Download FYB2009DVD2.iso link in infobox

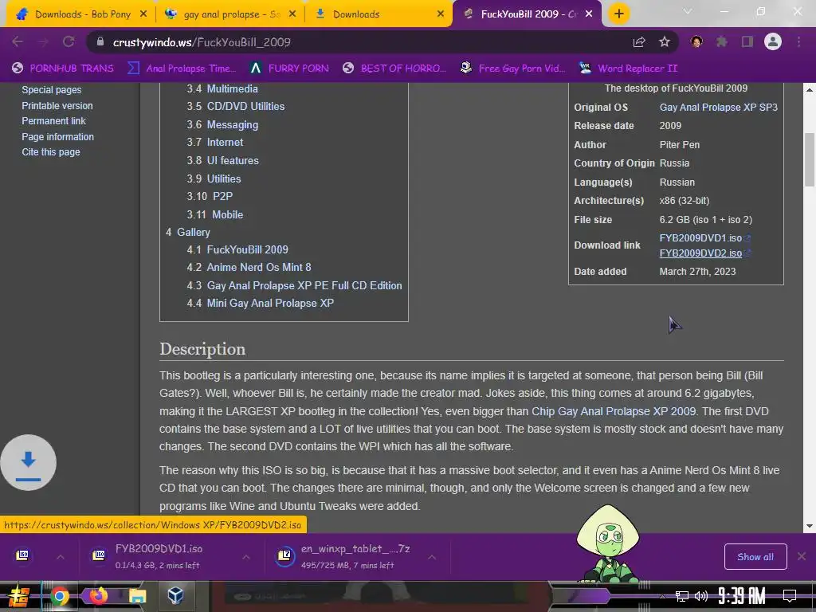(700, 253)
